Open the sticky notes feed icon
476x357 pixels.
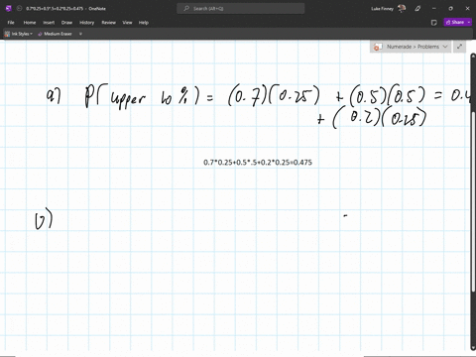(434, 23)
